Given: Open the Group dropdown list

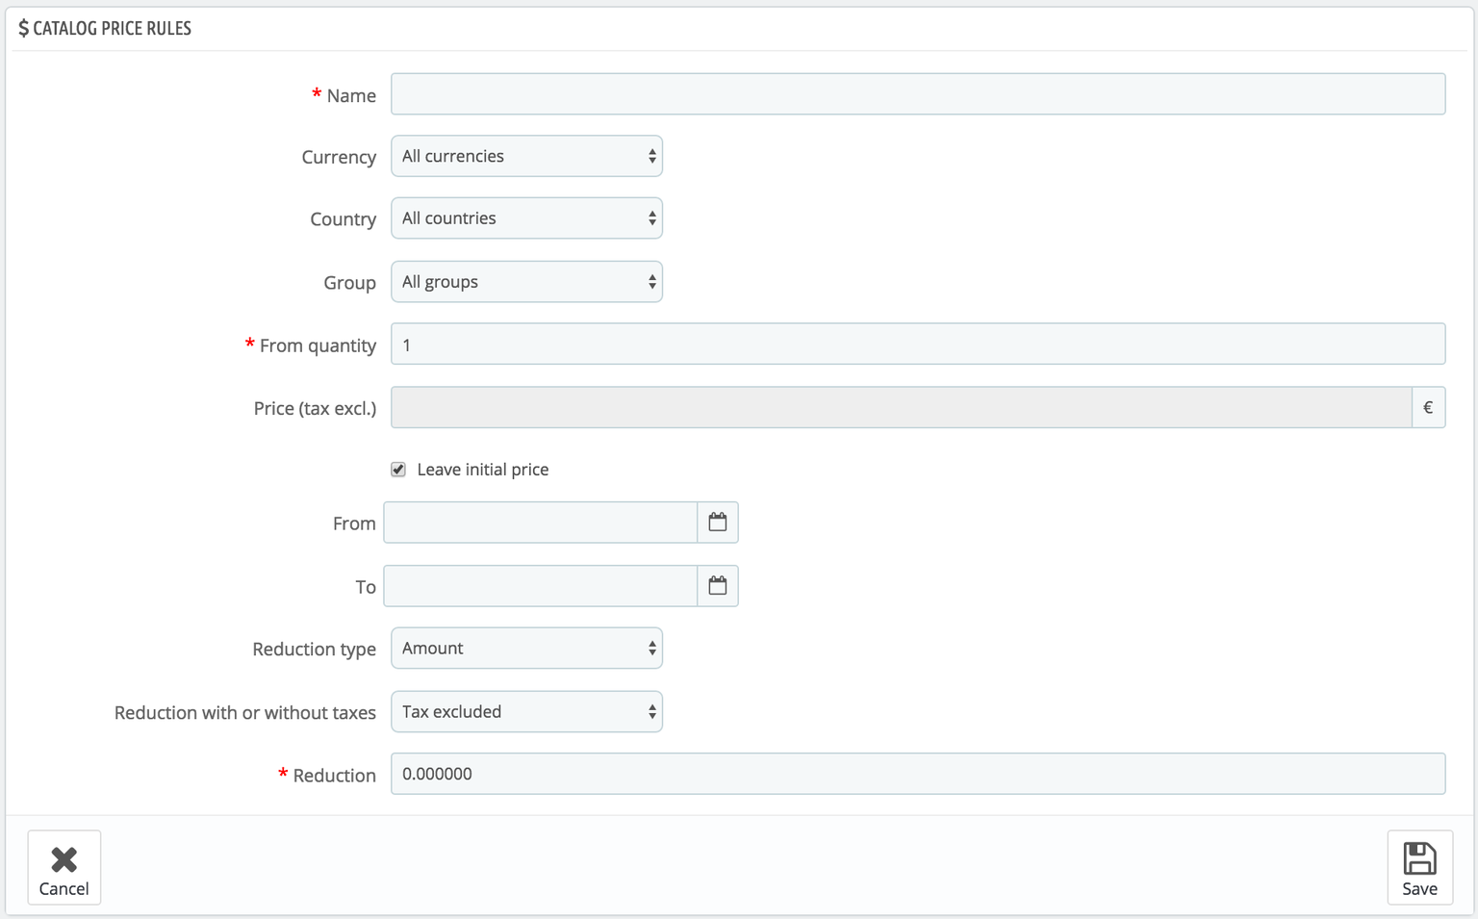Looking at the screenshot, I should click(x=526, y=282).
